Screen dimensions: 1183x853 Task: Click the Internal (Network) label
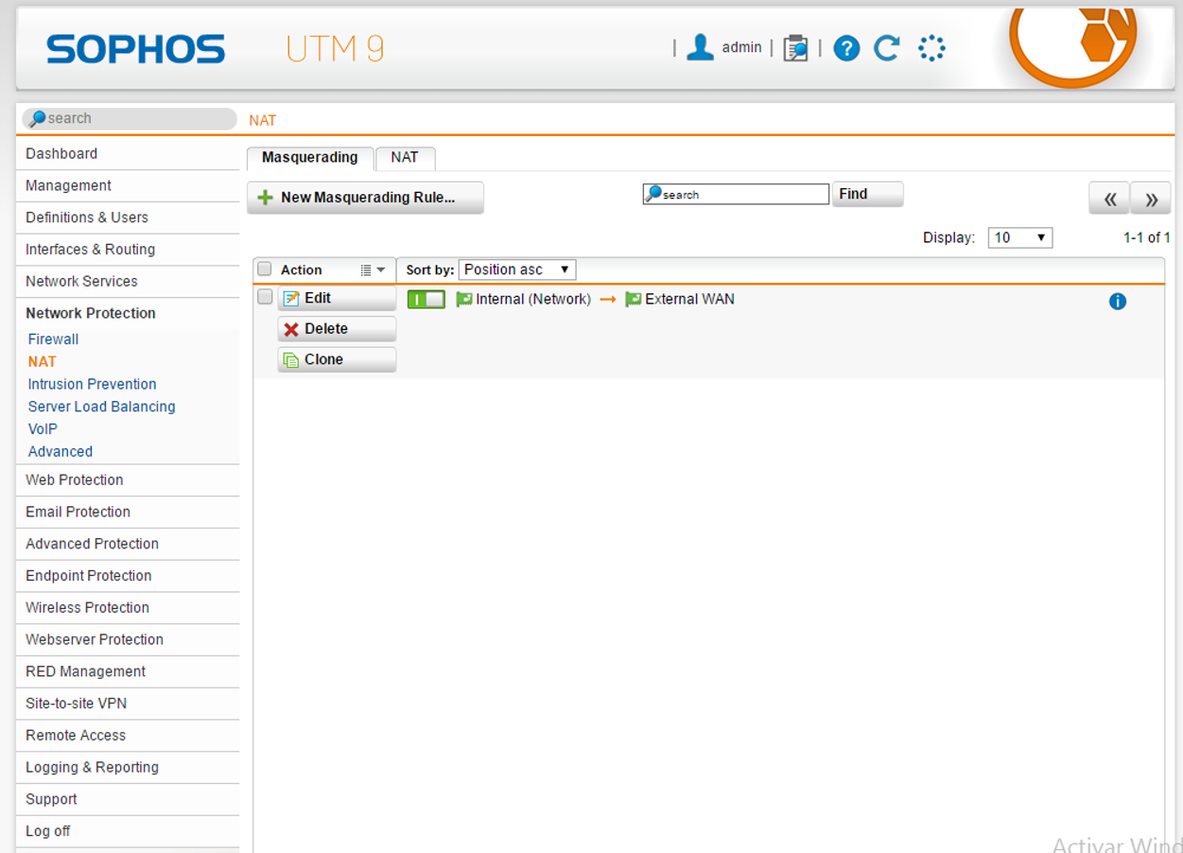tap(533, 300)
